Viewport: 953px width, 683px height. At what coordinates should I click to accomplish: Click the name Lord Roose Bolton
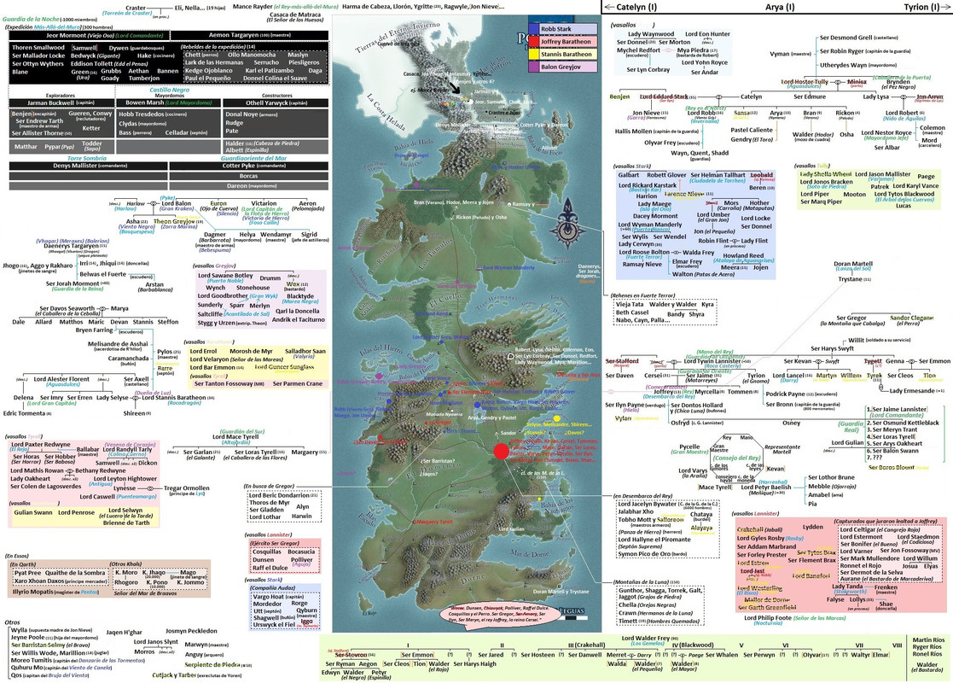(x=644, y=252)
